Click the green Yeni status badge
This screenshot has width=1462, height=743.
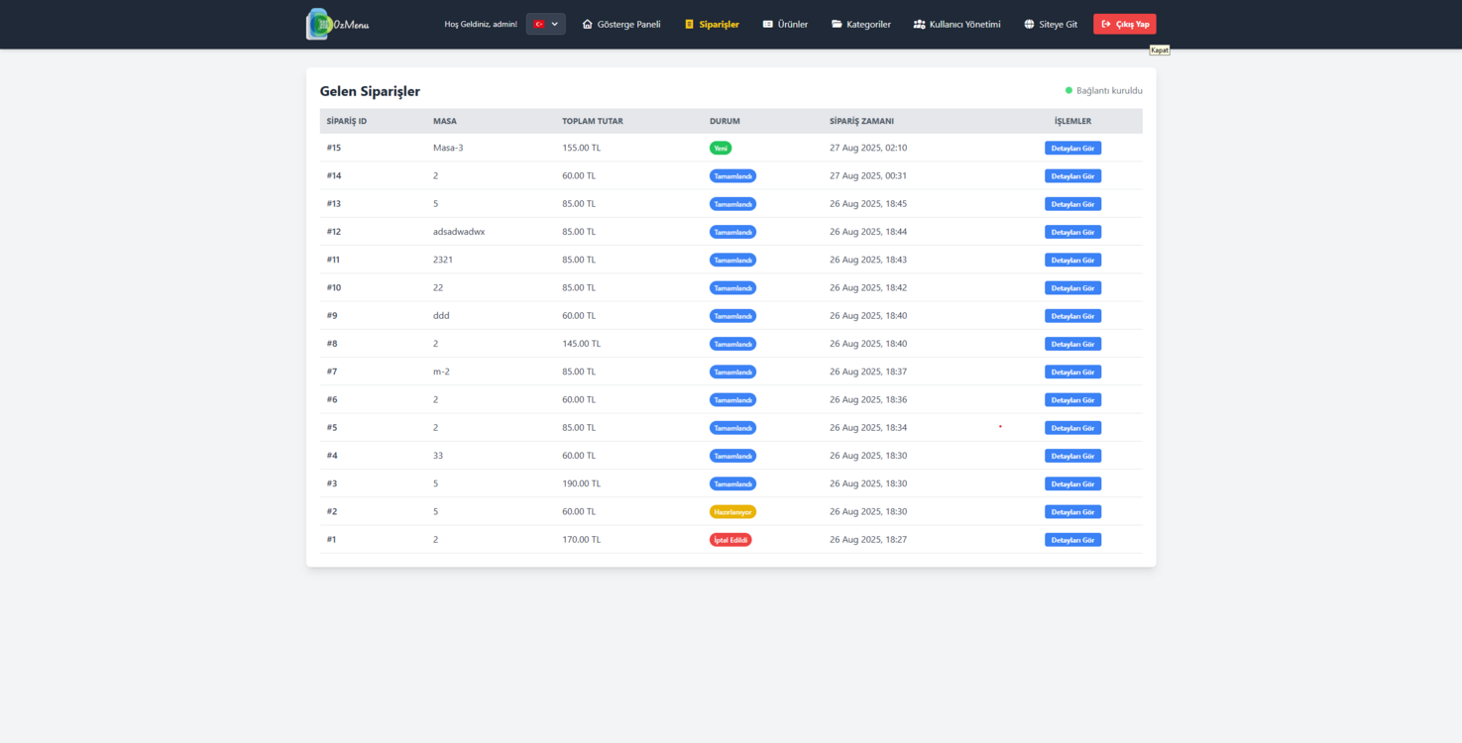[x=721, y=148]
